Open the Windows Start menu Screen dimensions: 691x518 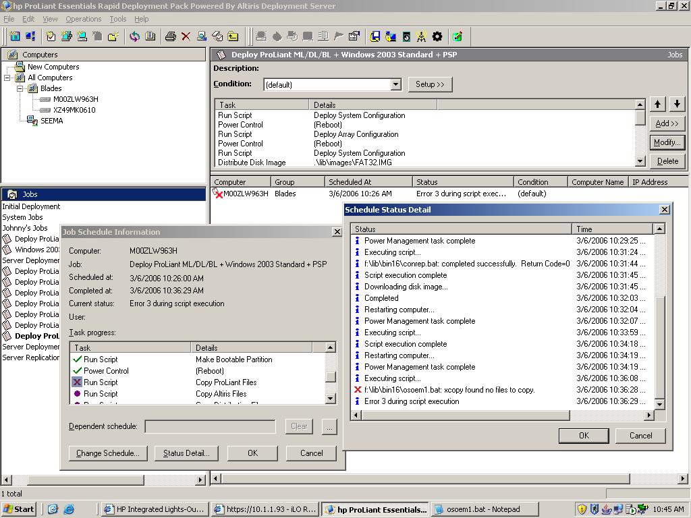click(x=18, y=510)
